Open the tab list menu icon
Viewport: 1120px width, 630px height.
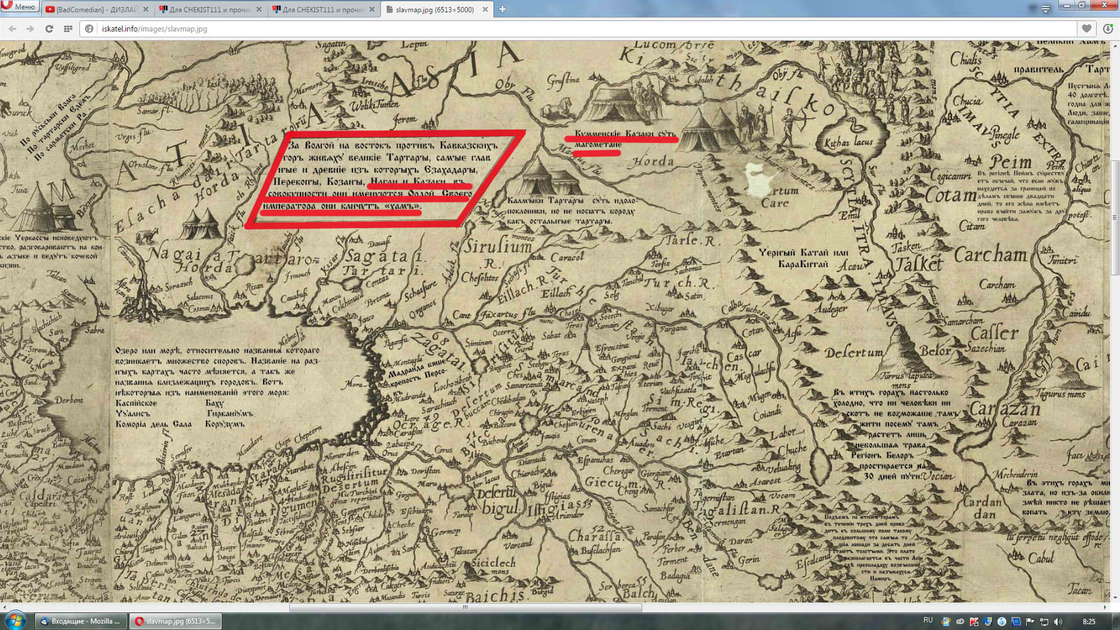point(1045,9)
